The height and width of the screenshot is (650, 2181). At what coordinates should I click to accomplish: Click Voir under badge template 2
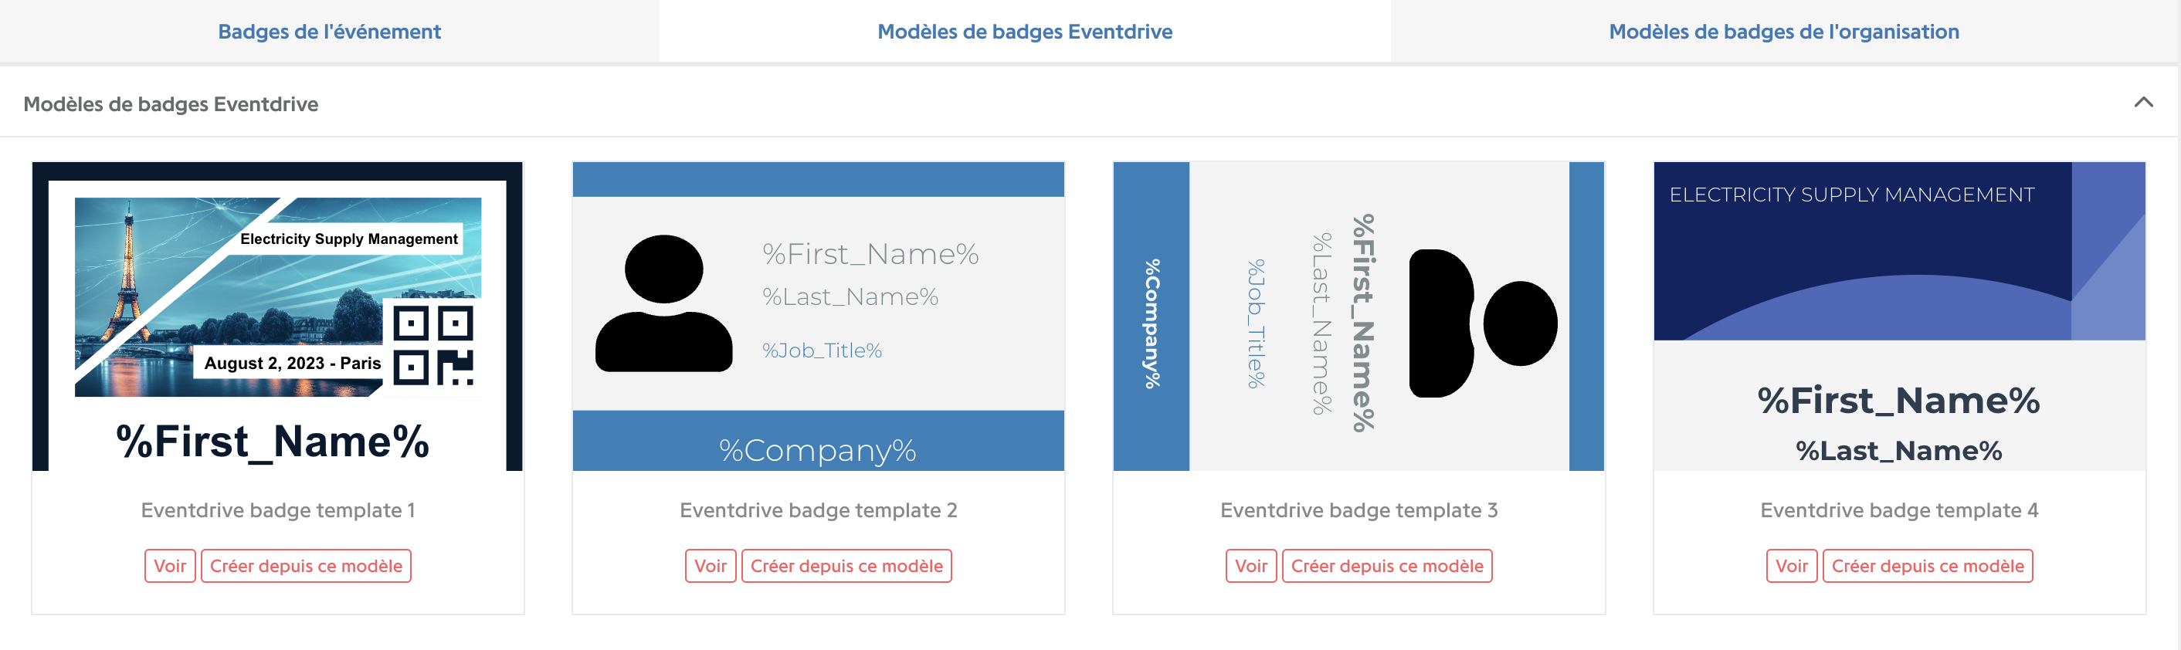coord(711,565)
